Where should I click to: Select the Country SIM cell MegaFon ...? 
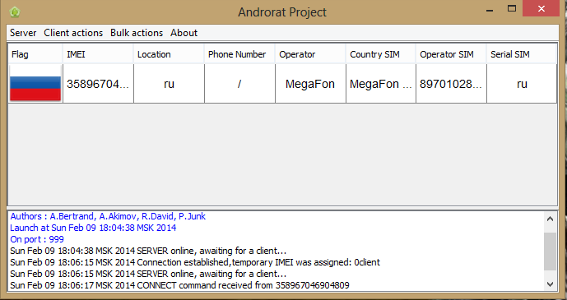(381, 84)
